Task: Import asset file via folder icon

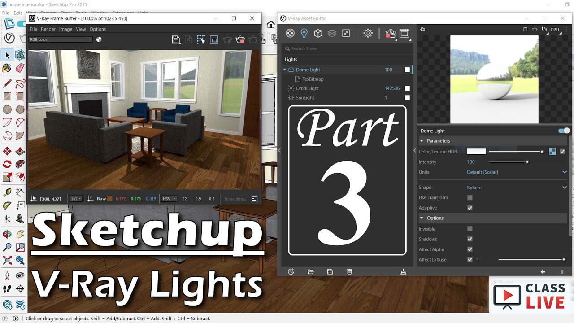Action: pos(310,271)
